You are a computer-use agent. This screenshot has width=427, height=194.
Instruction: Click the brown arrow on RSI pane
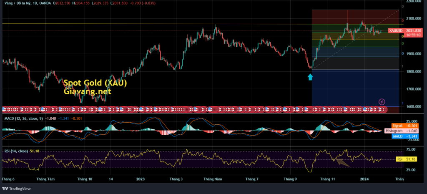(x=343, y=162)
